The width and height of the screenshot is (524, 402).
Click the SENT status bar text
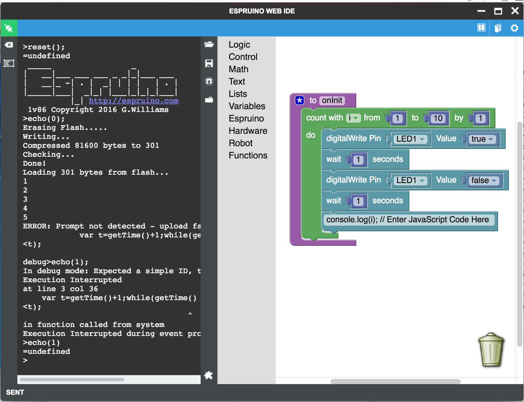(x=15, y=392)
